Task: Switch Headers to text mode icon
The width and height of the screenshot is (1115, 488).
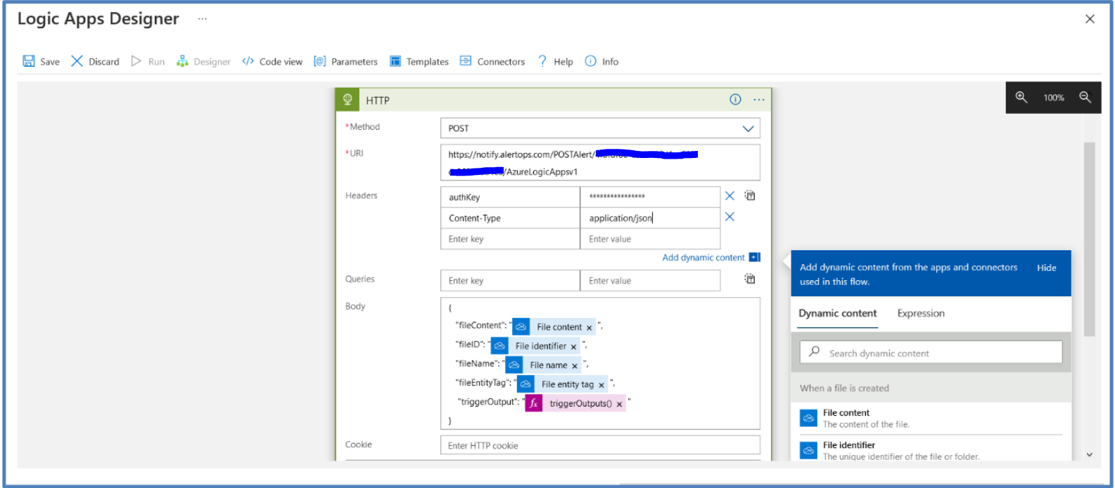Action: (751, 196)
